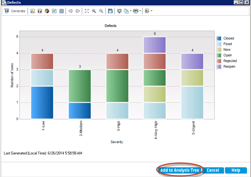Image resolution: width=251 pixels, height=177 pixels.
Task: Click the Generate button in toolbar
Action: pos(15,11)
